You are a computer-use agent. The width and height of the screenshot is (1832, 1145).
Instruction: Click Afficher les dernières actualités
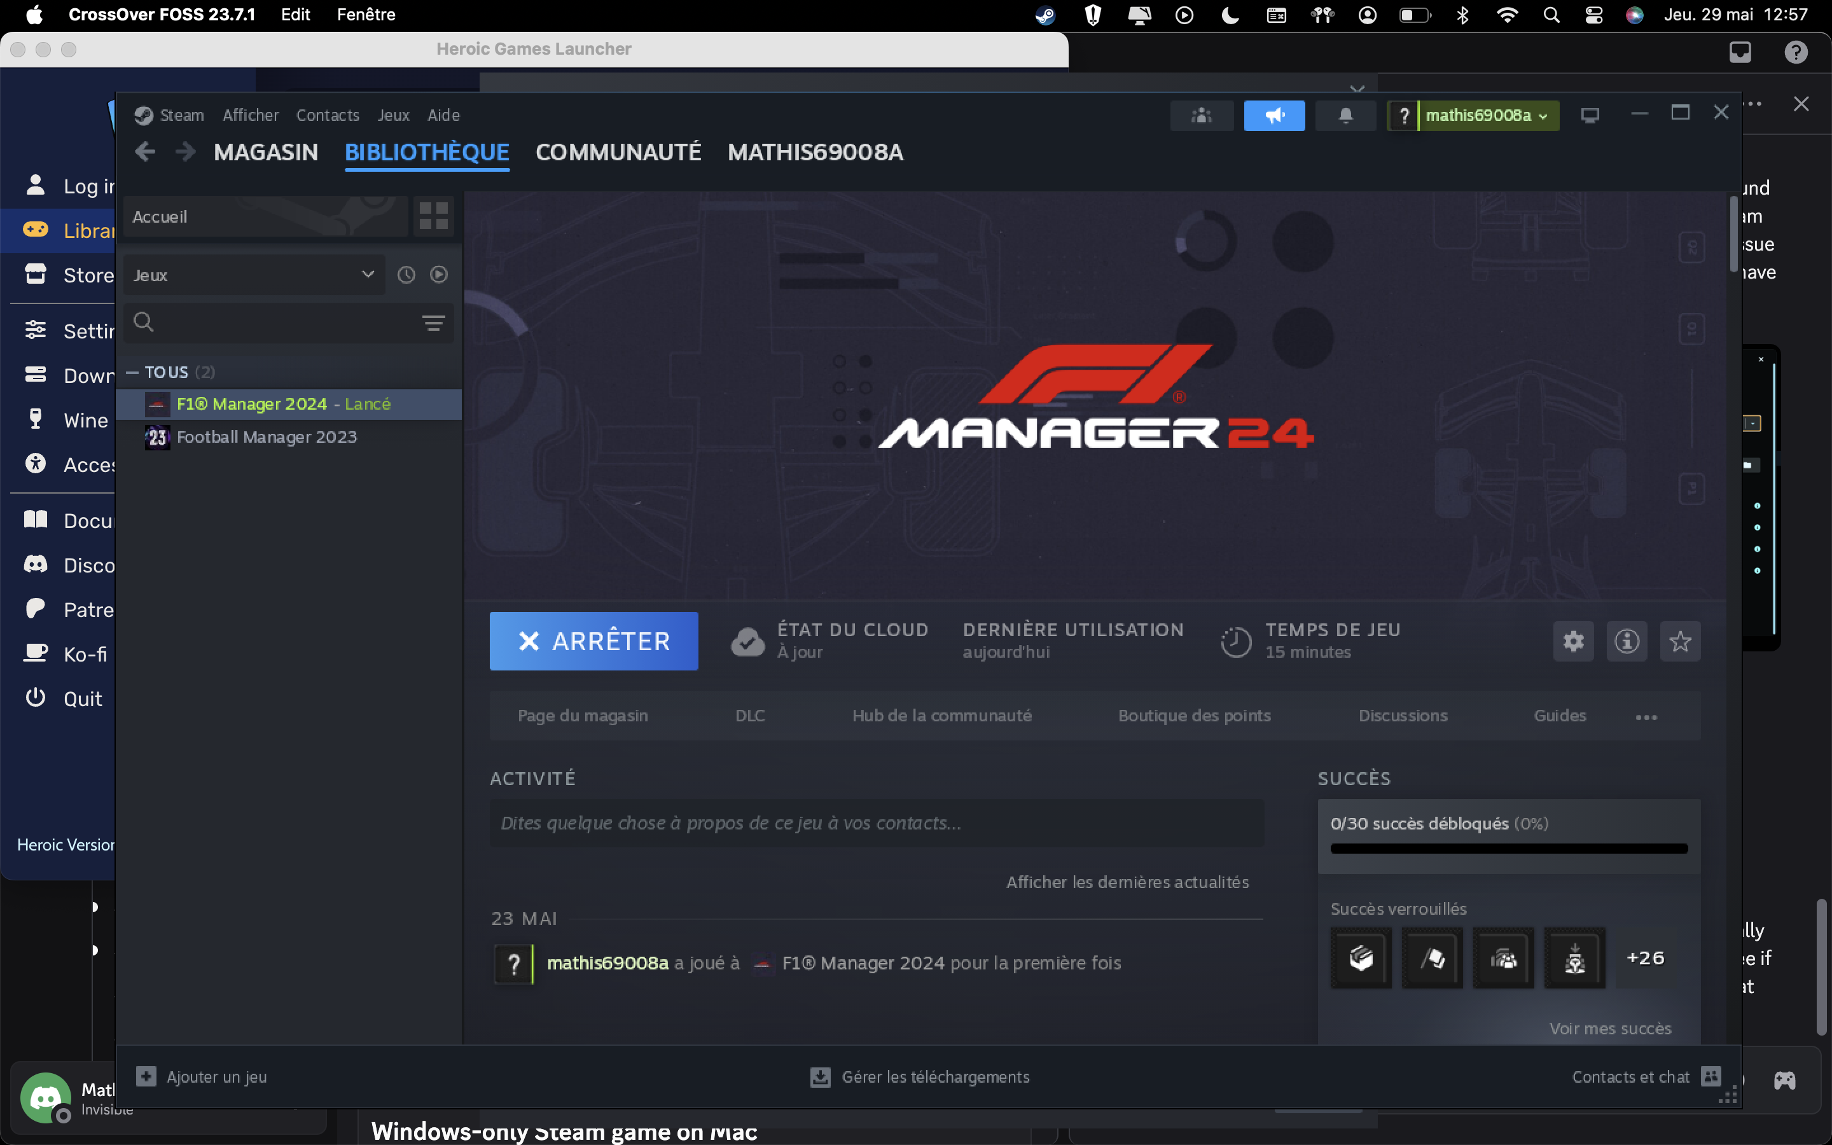[x=1127, y=882]
